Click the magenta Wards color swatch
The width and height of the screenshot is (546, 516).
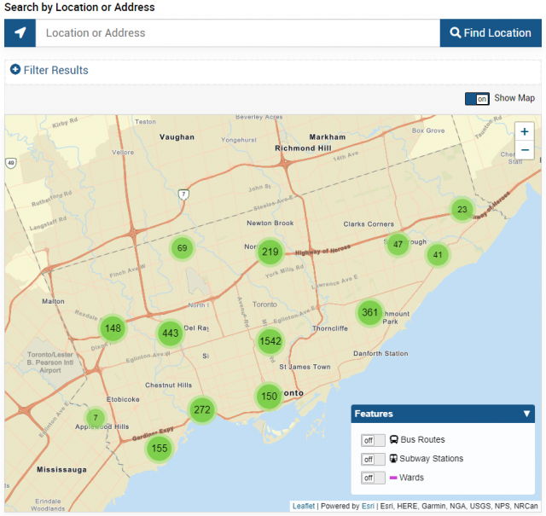pos(393,478)
